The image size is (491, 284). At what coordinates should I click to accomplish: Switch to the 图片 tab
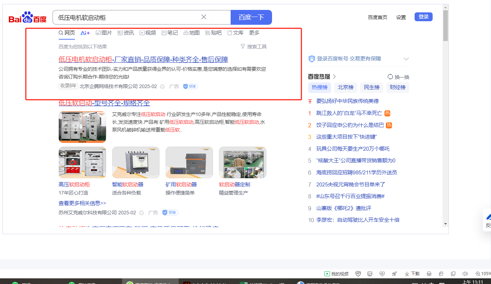(x=104, y=33)
